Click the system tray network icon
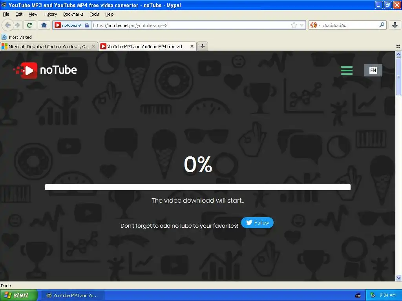 click(x=373, y=296)
